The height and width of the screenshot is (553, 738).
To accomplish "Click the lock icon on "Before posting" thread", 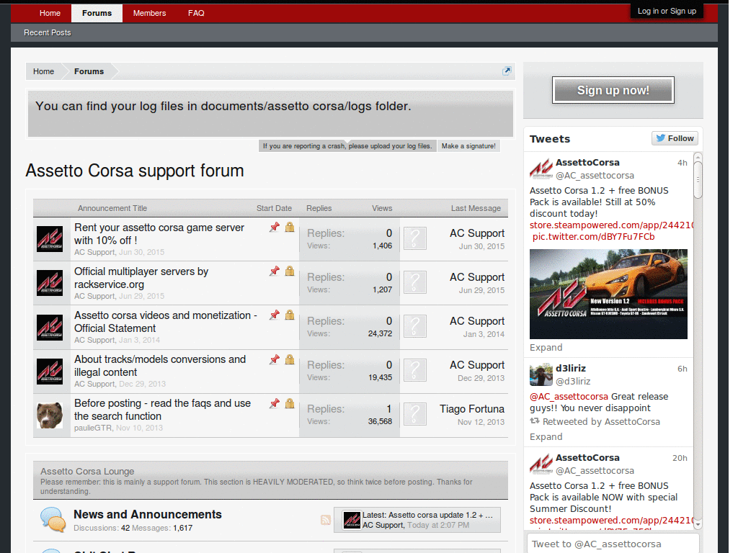I will [290, 404].
